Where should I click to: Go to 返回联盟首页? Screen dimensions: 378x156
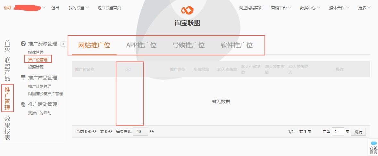tap(109, 8)
